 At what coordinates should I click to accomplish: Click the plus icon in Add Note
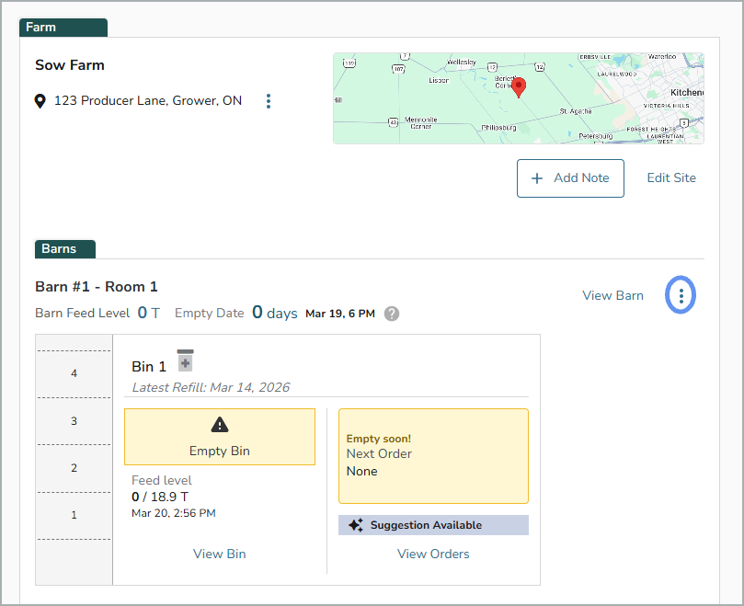click(537, 178)
